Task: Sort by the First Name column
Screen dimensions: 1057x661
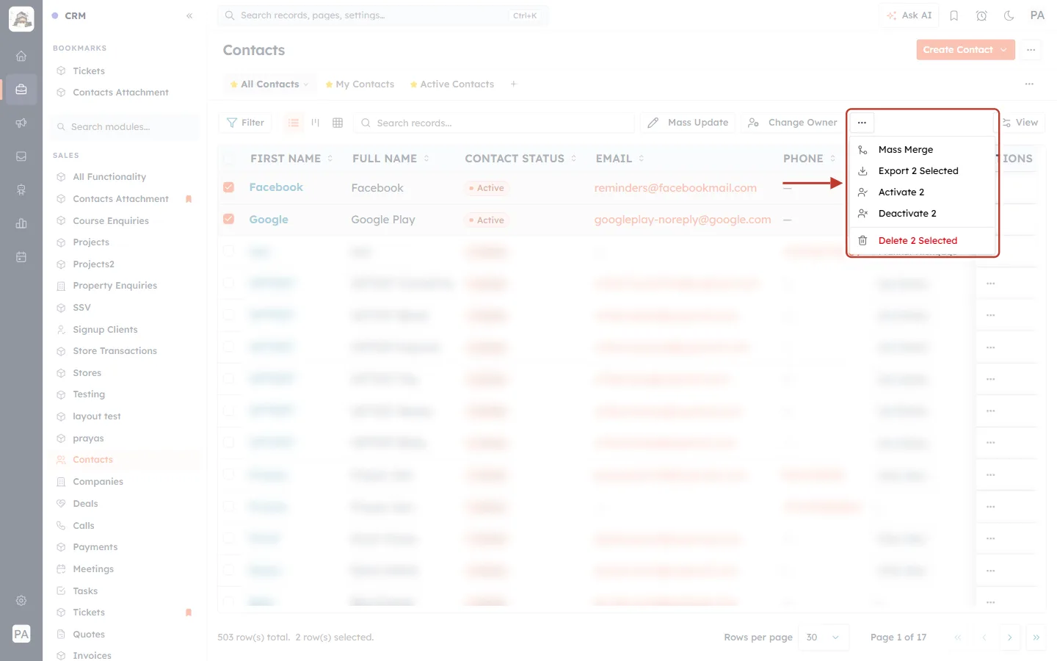Action: pyautogui.click(x=291, y=159)
